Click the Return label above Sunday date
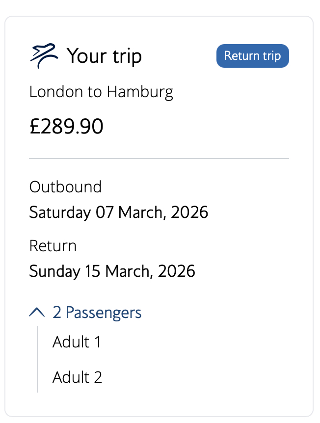The width and height of the screenshot is (320, 423). (53, 245)
